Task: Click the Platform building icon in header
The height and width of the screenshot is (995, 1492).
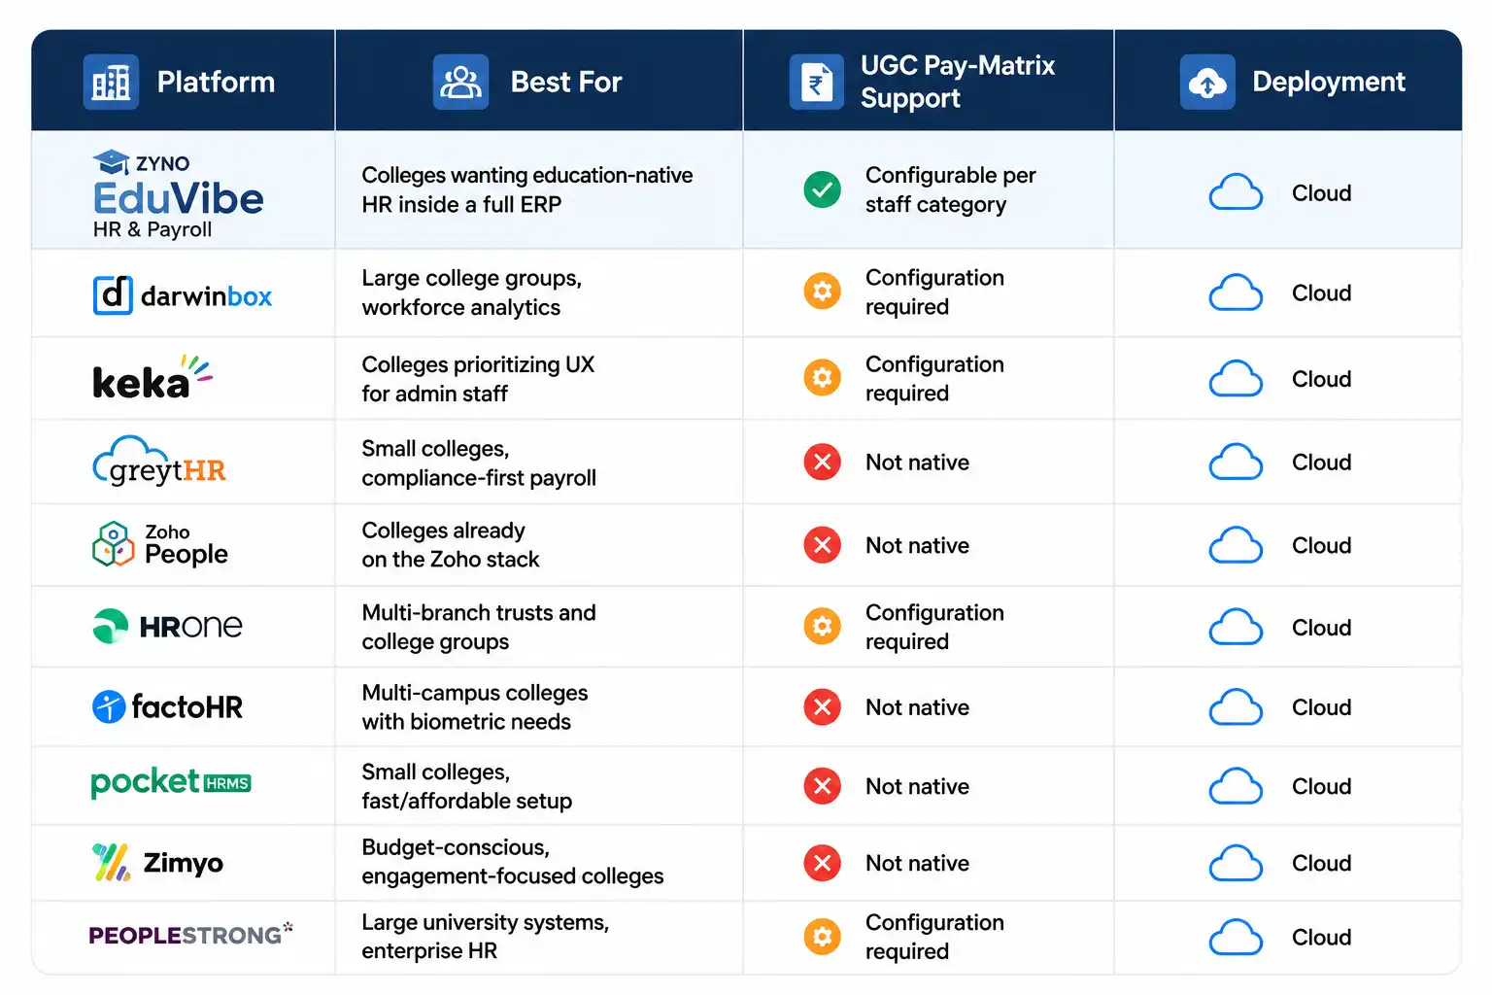Action: [111, 83]
